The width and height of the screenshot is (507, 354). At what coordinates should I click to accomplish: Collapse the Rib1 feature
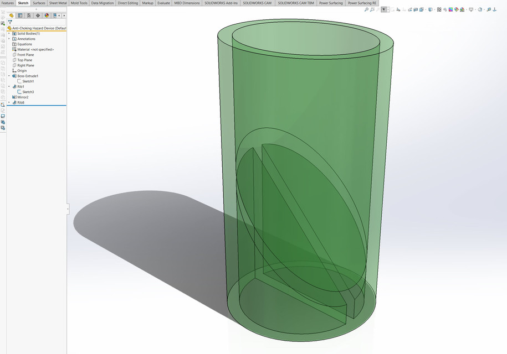(8, 86)
